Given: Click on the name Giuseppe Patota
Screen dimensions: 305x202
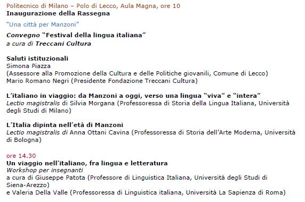Looking at the screenshot, I should (x=60, y=178).
